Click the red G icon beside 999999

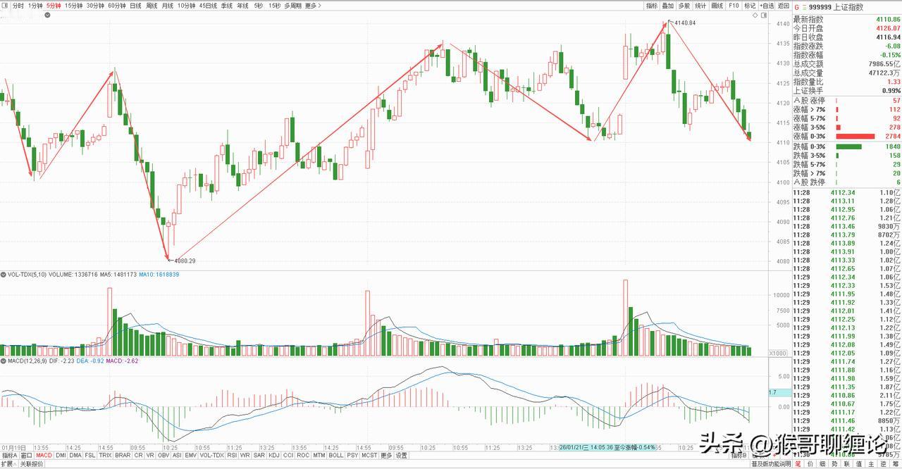point(796,7)
